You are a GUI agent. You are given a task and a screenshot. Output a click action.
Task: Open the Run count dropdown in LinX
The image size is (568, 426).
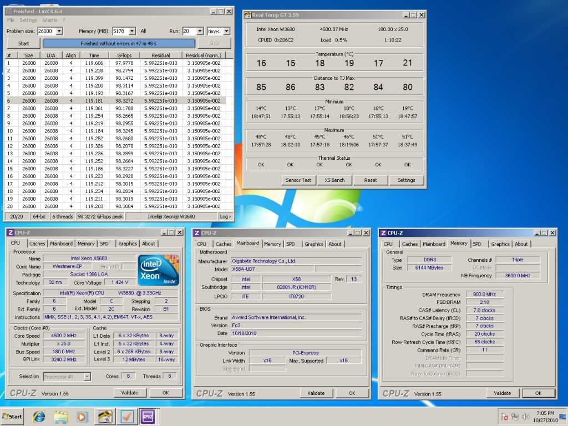click(200, 31)
